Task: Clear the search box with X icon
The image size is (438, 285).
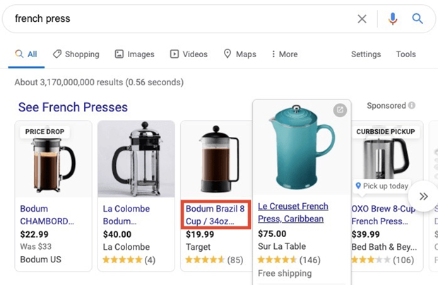Action: click(362, 19)
